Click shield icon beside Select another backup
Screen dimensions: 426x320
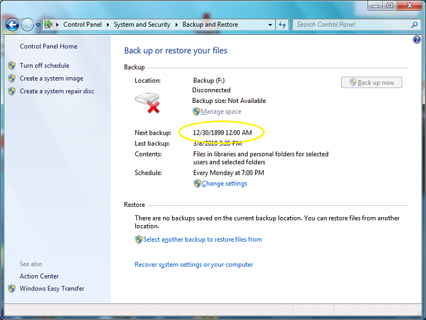[x=139, y=239]
